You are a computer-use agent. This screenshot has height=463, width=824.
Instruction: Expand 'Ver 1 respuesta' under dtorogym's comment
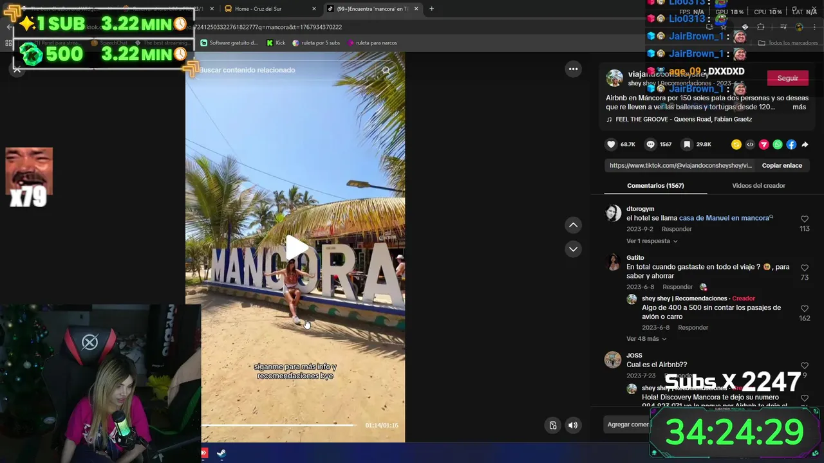pos(651,241)
